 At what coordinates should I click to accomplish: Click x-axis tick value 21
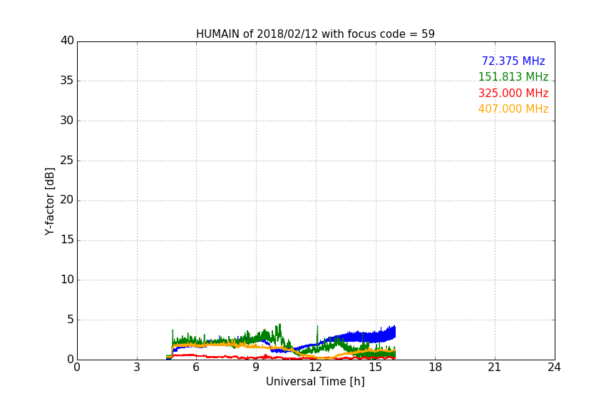[x=495, y=367]
